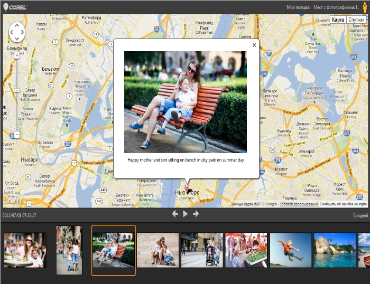Click the orange Street View pegman icon
370x284 pixels.
364,7
